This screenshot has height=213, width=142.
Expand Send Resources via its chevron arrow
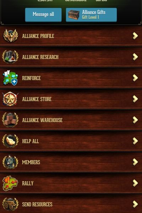click(x=135, y=204)
